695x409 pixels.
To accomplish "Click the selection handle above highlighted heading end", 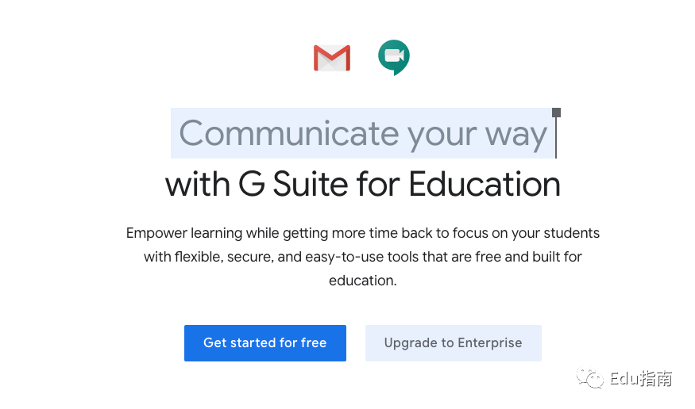I will (556, 113).
